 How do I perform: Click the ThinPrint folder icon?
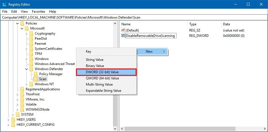pos(22,94)
